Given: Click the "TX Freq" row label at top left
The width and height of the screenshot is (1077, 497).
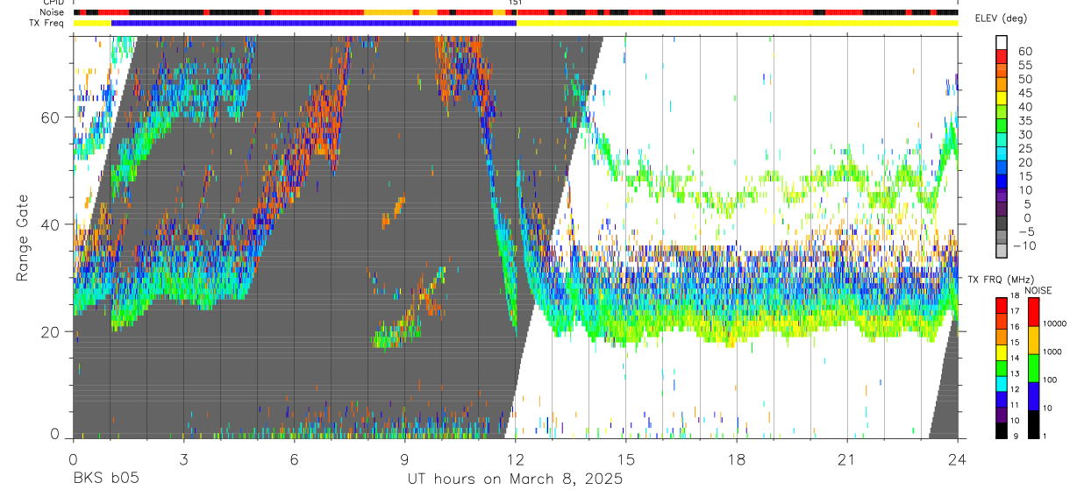Looking at the screenshot, I should coord(47,23).
